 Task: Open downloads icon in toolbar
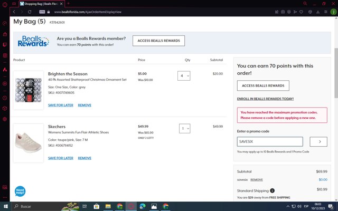pos(318,12)
